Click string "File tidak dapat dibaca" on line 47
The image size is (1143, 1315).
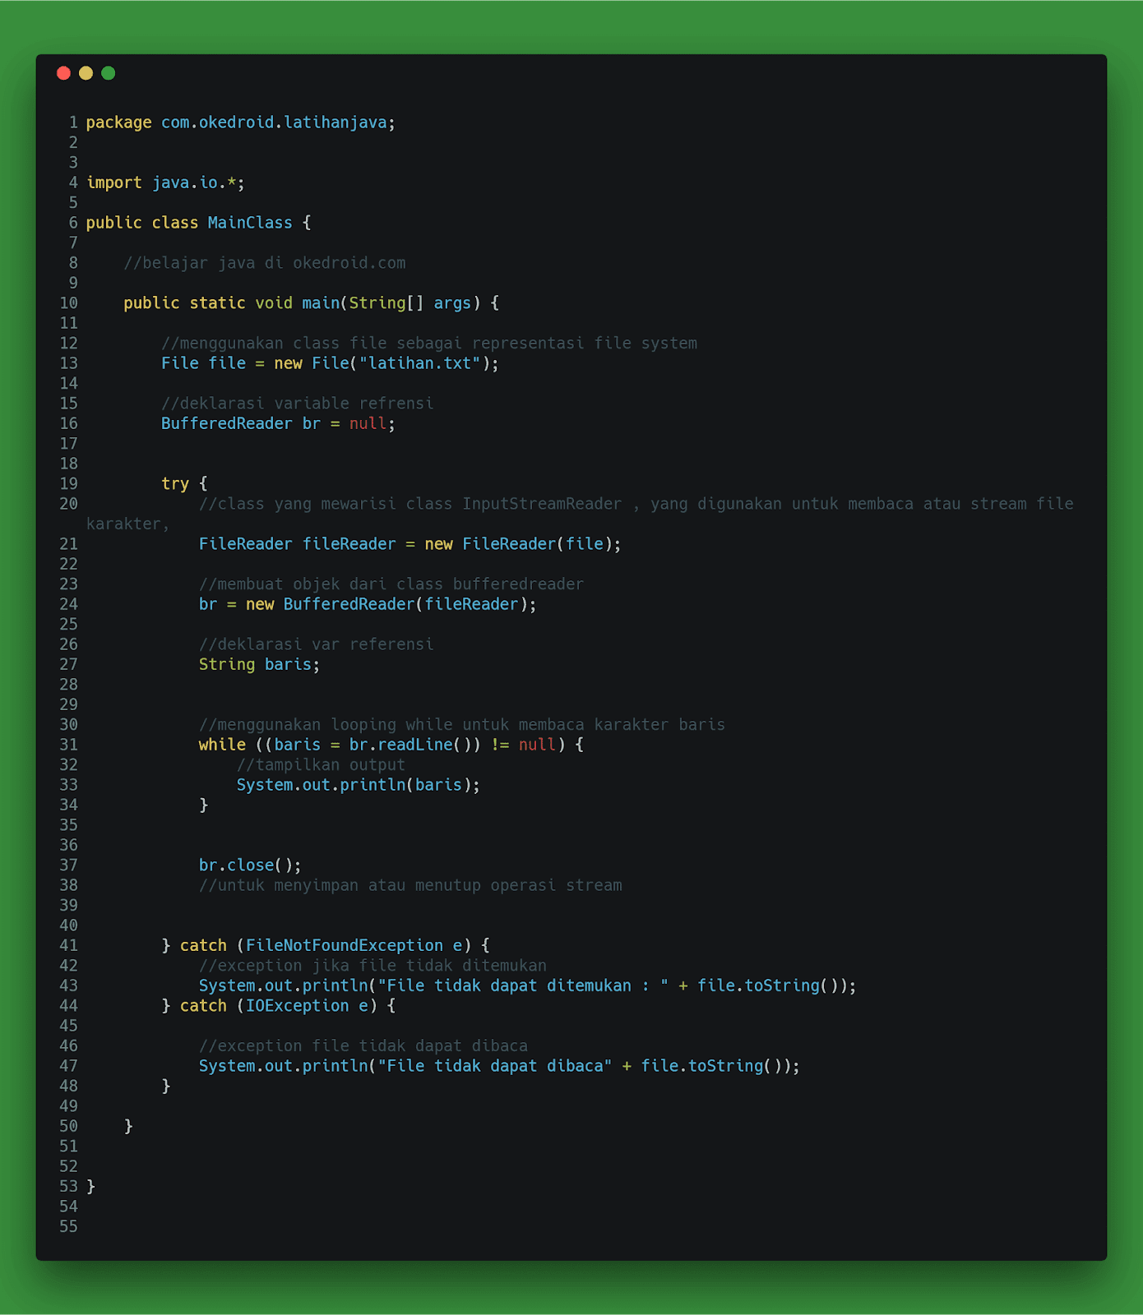494,1066
